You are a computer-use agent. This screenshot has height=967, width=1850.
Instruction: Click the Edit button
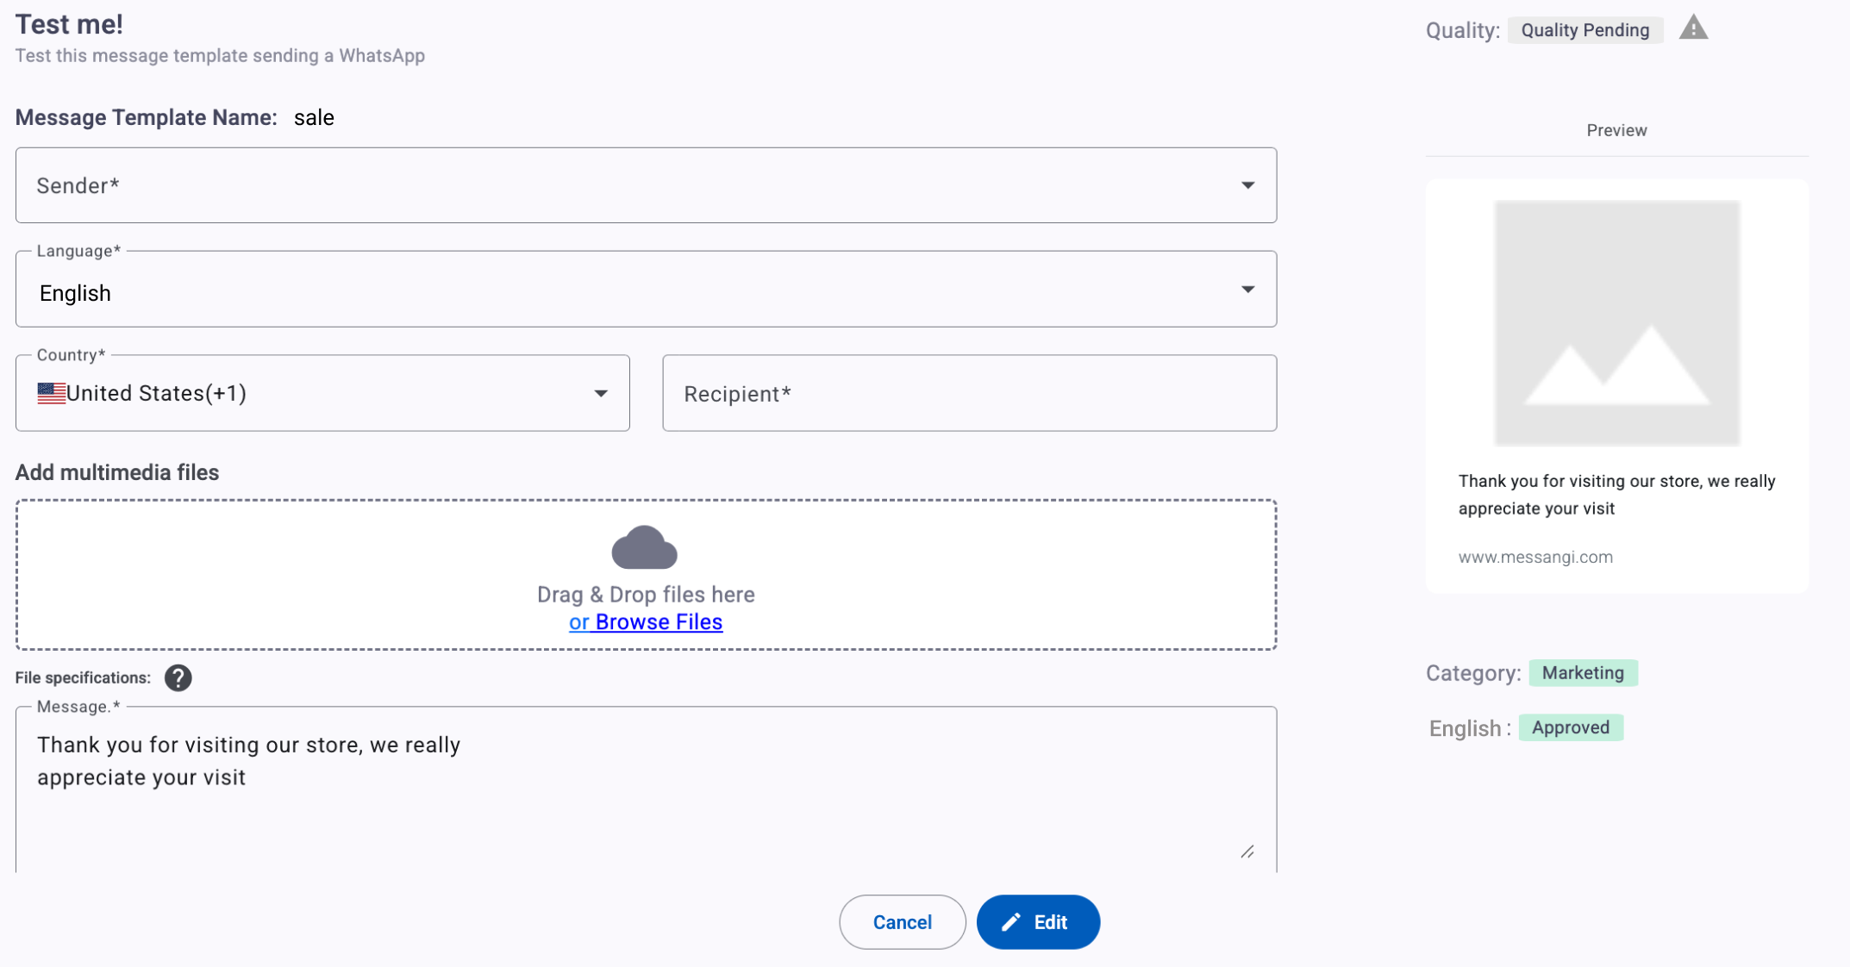(x=1038, y=922)
